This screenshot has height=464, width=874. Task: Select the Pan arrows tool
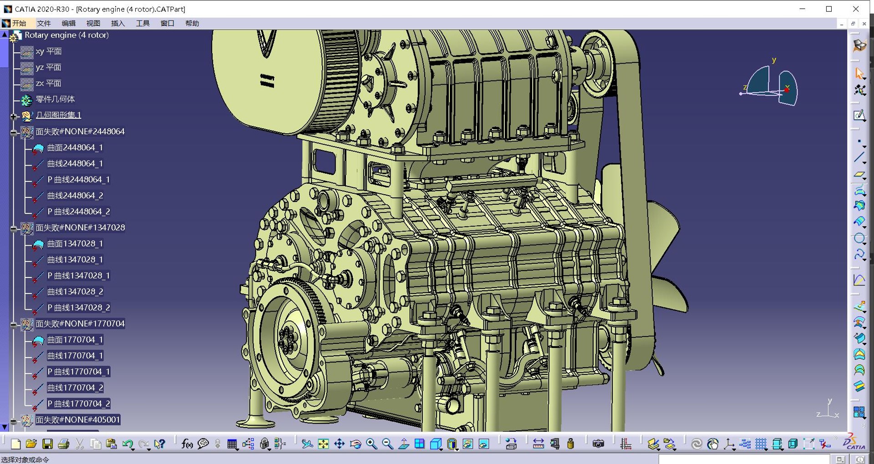coord(339,444)
